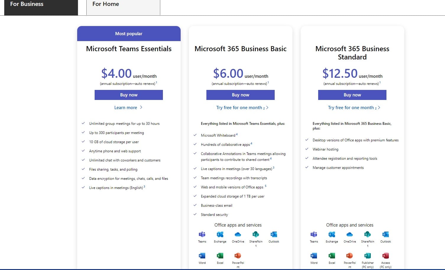Click Access icon in Business Standard apps
445x270 pixels.
(386, 256)
